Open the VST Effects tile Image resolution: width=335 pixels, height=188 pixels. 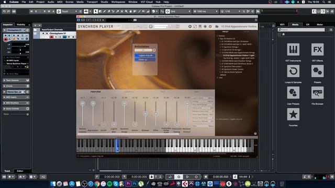(x=317, y=50)
